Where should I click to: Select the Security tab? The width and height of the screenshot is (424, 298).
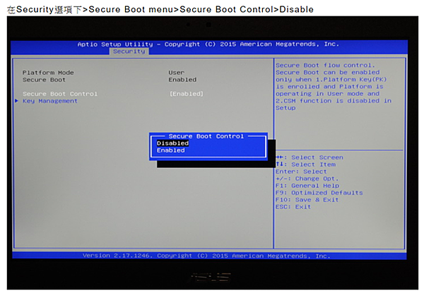coord(129,52)
